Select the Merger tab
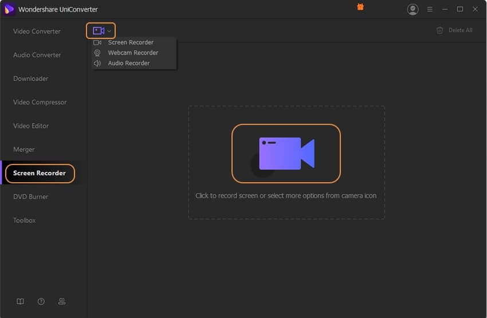This screenshot has height=318, width=487. (23, 150)
